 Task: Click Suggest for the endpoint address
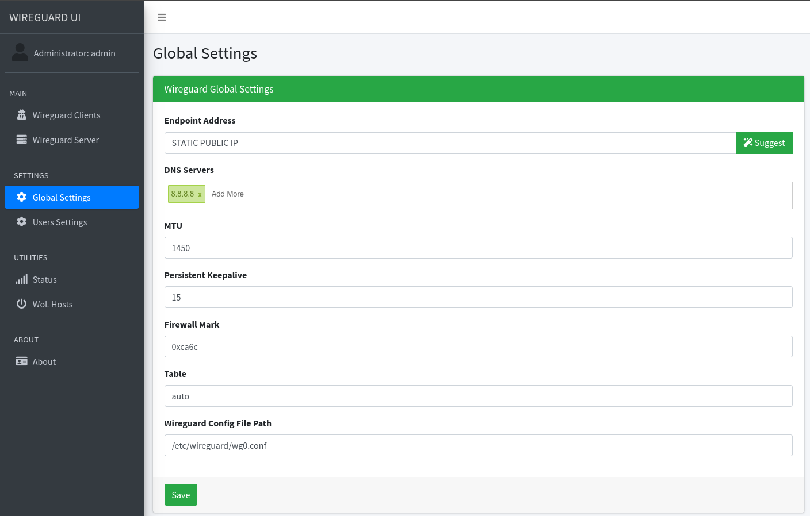coord(764,143)
